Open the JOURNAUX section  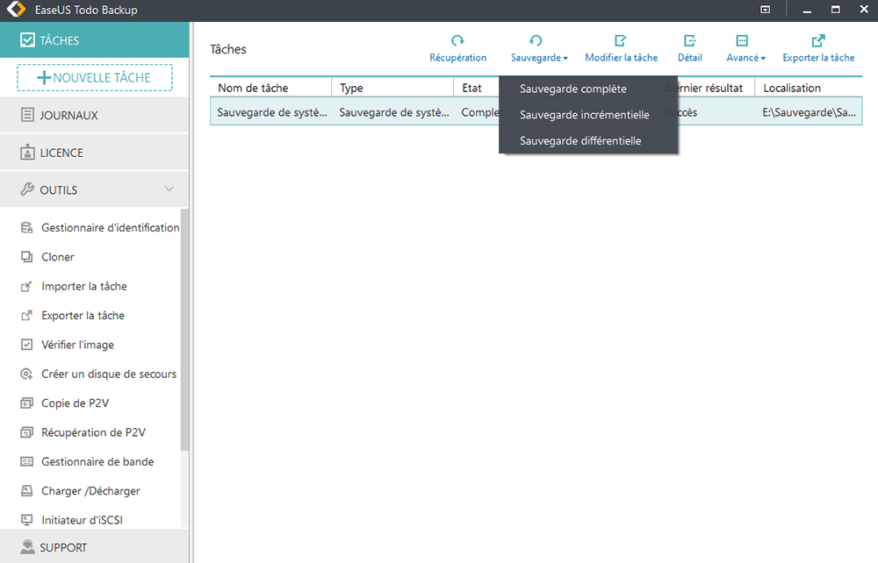pyautogui.click(x=68, y=115)
